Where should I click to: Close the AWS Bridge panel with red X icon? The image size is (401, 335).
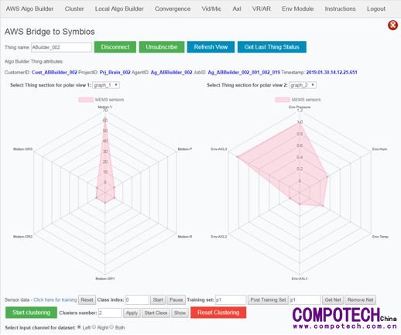click(392, 26)
